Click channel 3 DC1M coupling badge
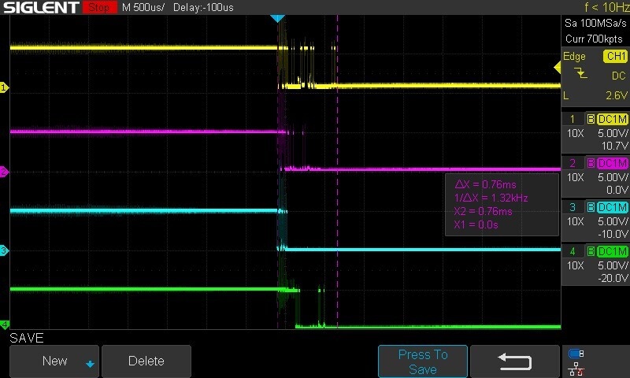The image size is (630, 378). (x=613, y=207)
